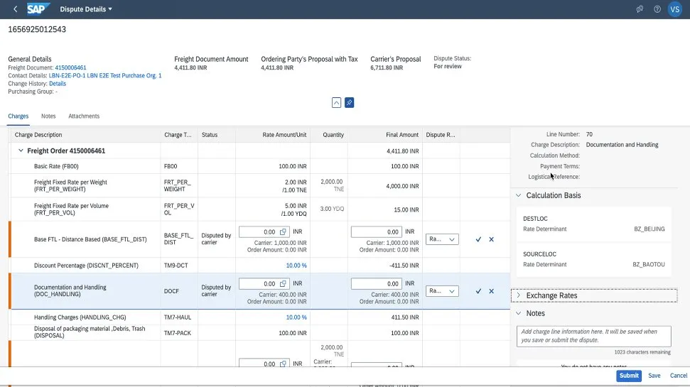Open freight document 4150006461 link
The image size is (690, 387).
click(70, 67)
